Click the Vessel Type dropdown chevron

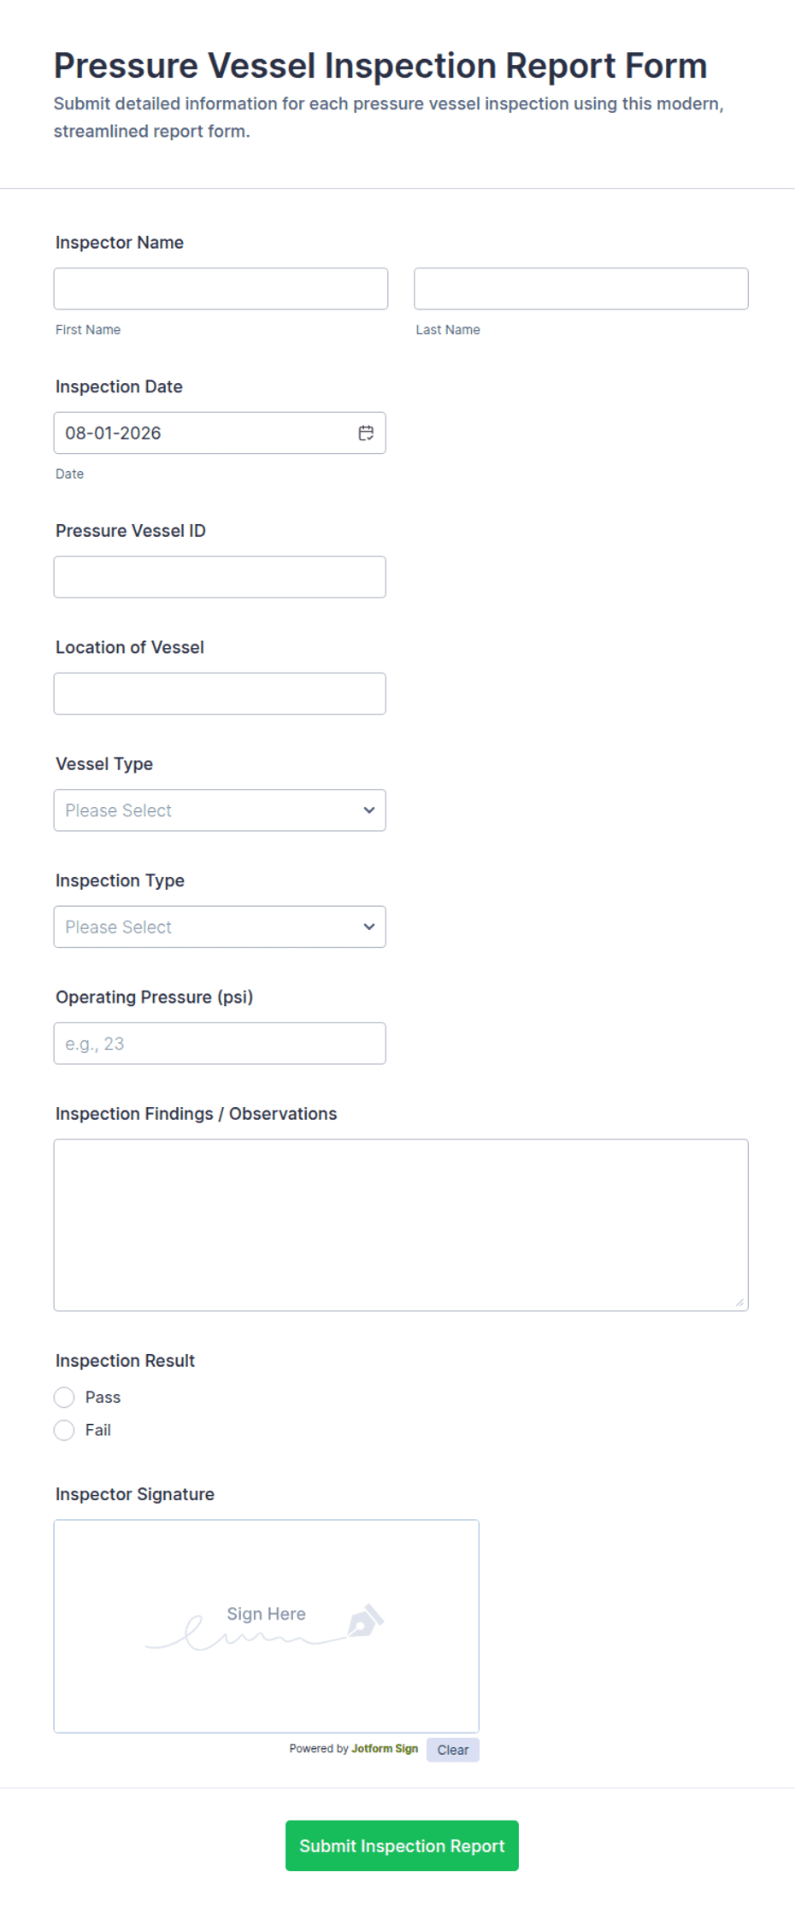click(369, 810)
